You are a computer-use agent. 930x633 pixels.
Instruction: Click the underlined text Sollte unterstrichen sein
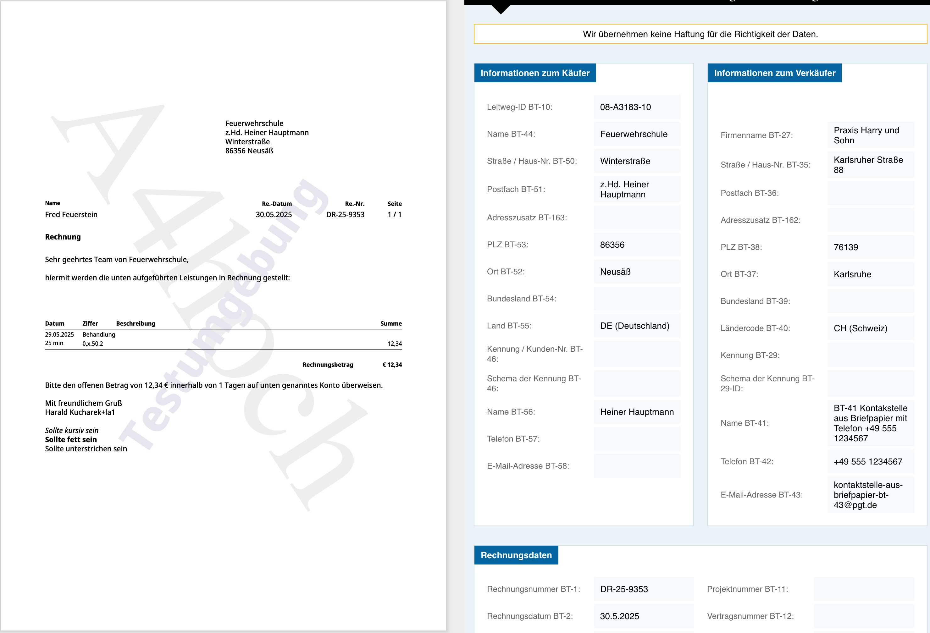click(x=86, y=449)
